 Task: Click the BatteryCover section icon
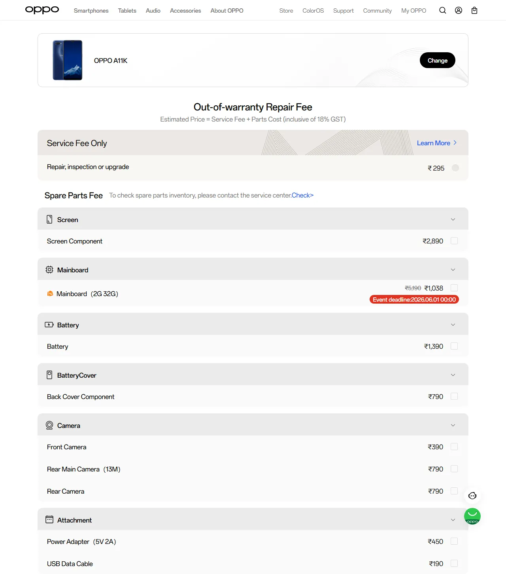49,375
